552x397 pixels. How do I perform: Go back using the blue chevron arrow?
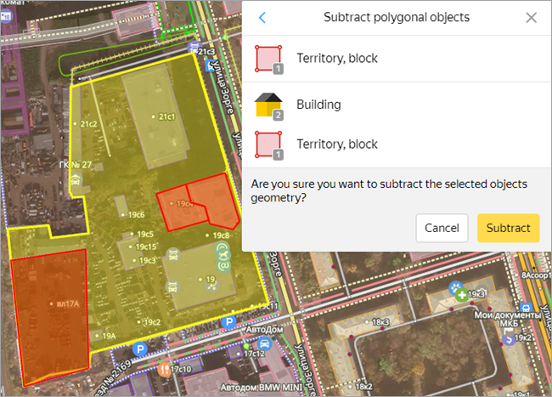pyautogui.click(x=262, y=18)
